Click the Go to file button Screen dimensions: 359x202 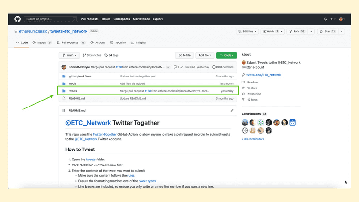click(x=184, y=55)
